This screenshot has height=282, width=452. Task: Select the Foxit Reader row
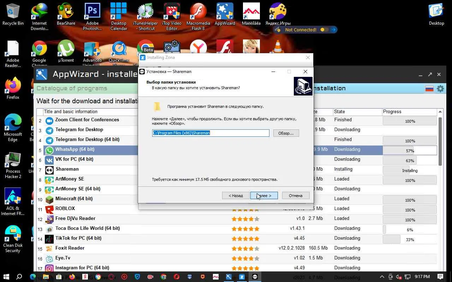[x=237, y=249]
